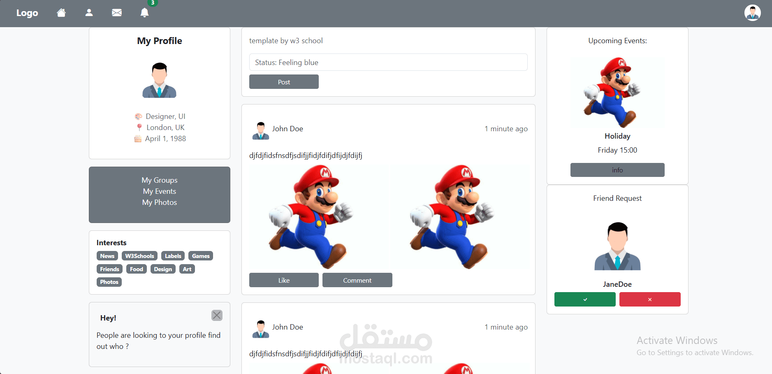This screenshot has height=374, width=772.
Task: Click the Logo link in navbar
Action: 27,13
